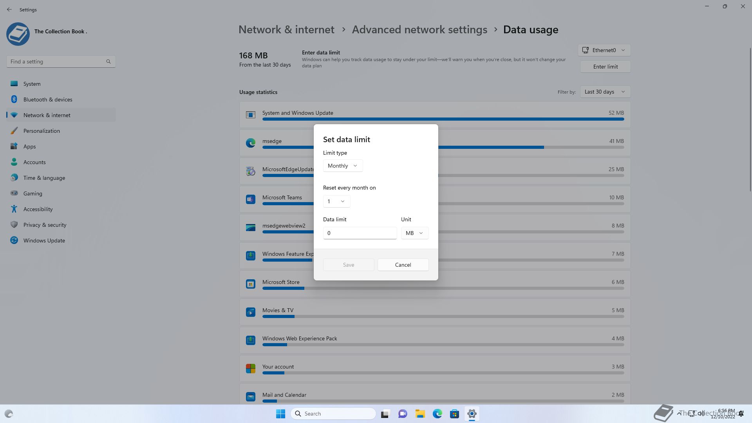Click the clock showing 6:56 PM

pos(726,410)
